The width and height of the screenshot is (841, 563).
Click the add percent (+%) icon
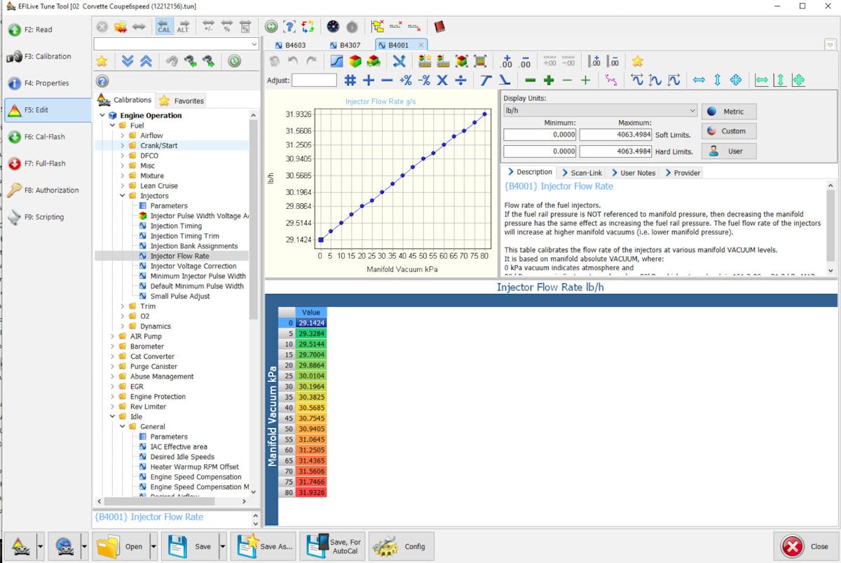coord(405,80)
